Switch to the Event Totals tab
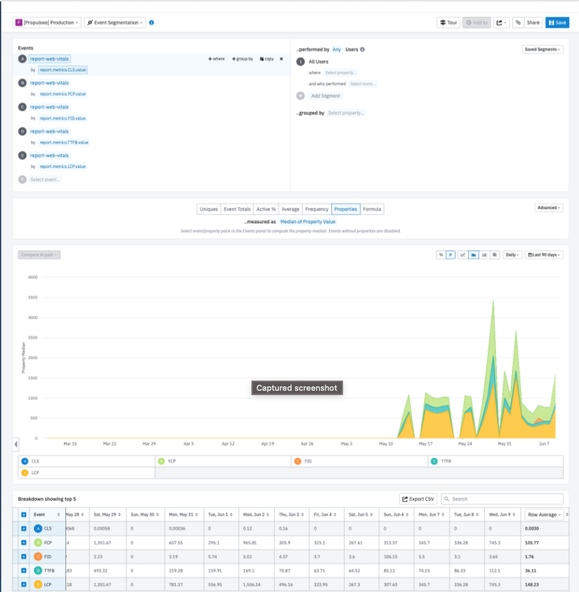The width and height of the screenshot is (579, 592). [x=237, y=209]
